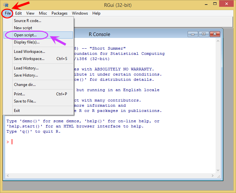The height and width of the screenshot is (193, 236).
Task: Click the text "Type 'q()' to quit R."
Action: [33, 132]
